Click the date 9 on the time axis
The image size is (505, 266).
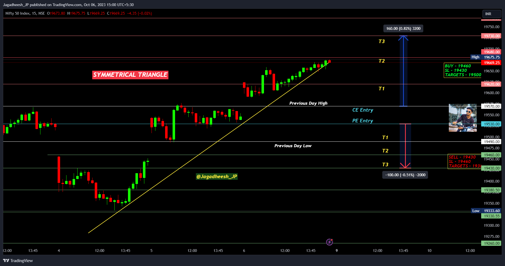337,251
